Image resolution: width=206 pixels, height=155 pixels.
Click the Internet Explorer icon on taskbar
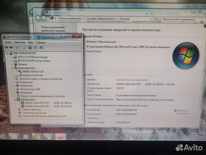click(3, 136)
